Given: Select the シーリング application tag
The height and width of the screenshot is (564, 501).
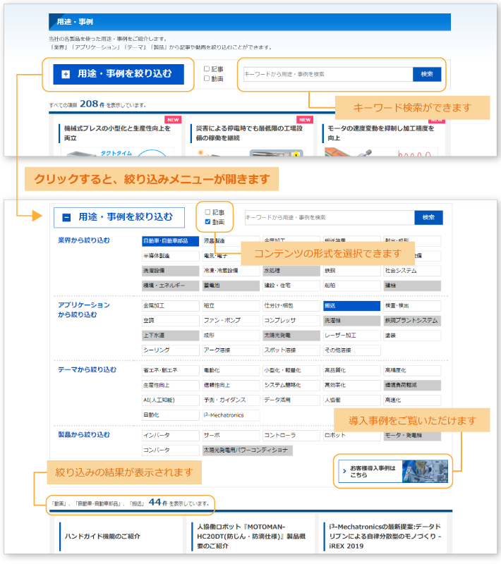Looking at the screenshot, I should pyautogui.click(x=170, y=350).
